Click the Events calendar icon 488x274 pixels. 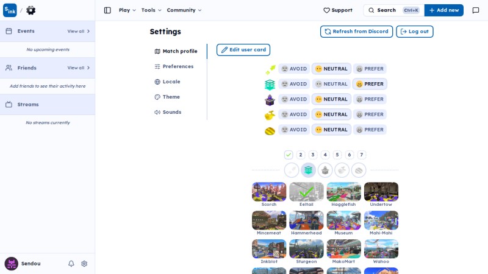click(x=9, y=31)
